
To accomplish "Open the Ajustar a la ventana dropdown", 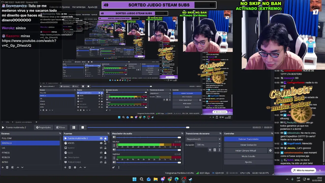I will tap(26, 122).
